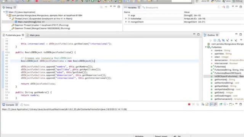Switch to the PyDev perspective
The image size is (244, 137).
point(216,1)
